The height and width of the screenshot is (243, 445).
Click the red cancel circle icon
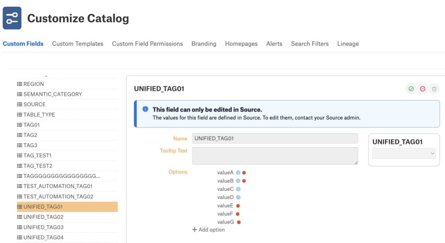423,89
